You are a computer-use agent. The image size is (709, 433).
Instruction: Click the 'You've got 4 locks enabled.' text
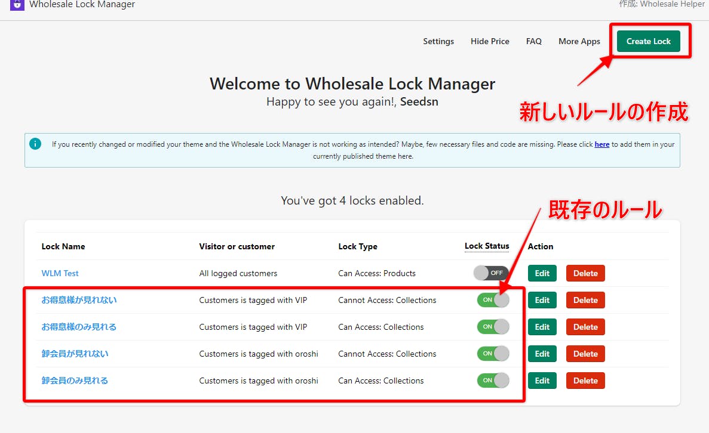tap(352, 200)
